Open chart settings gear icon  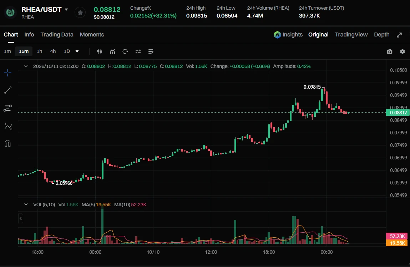pos(403,51)
